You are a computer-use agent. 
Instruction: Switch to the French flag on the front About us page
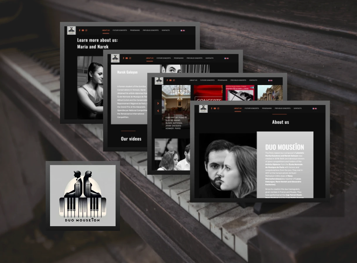pyautogui.click(x=313, y=109)
